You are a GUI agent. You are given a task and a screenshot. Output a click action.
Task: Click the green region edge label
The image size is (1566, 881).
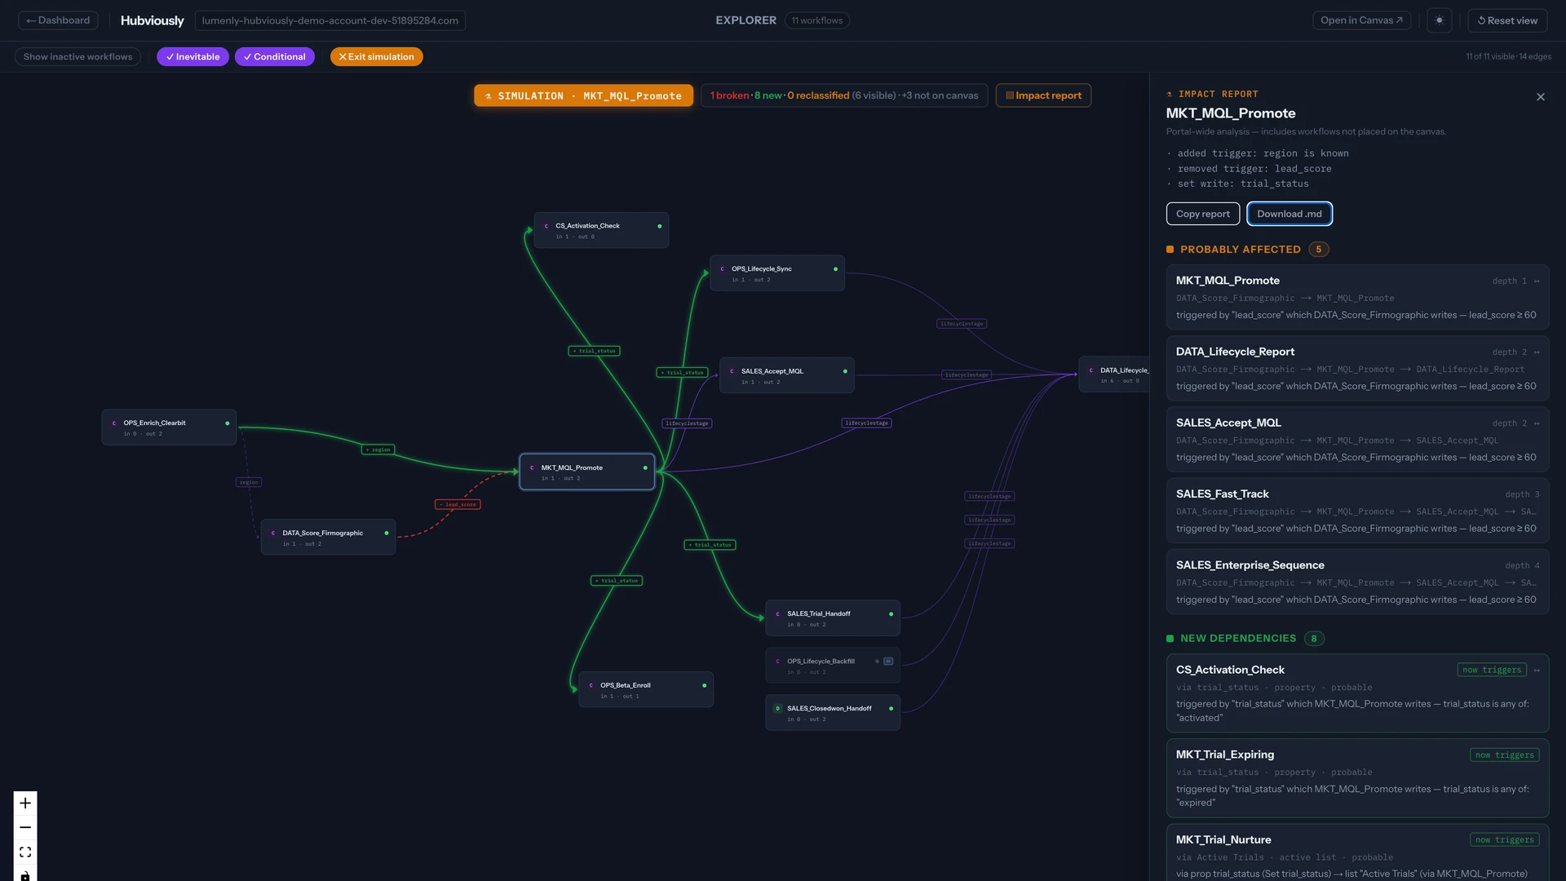378,450
